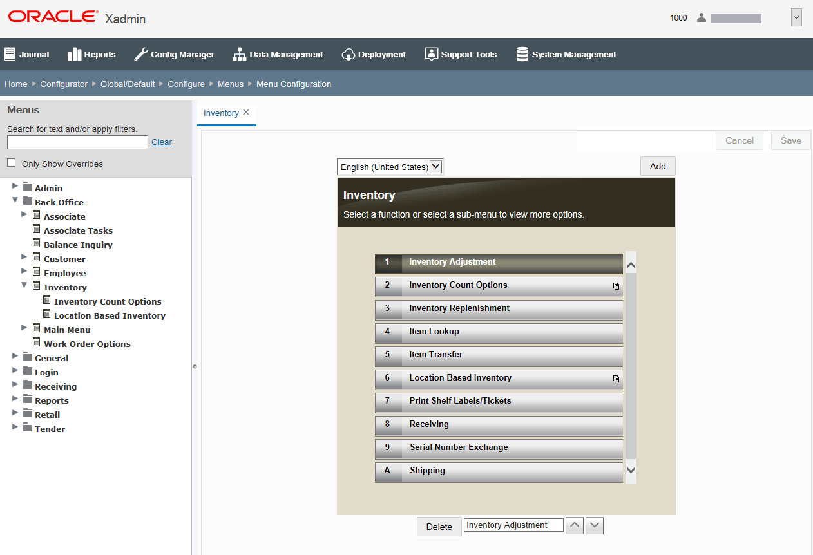
Task: Expand the Main Menu tree node
Action: pyautogui.click(x=24, y=328)
